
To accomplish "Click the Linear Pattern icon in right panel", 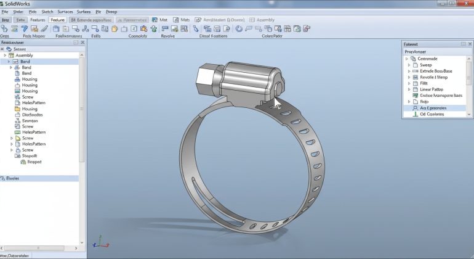I will point(416,89).
